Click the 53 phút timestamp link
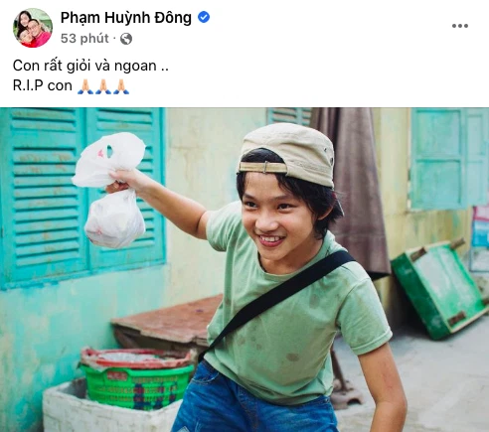 (84, 39)
